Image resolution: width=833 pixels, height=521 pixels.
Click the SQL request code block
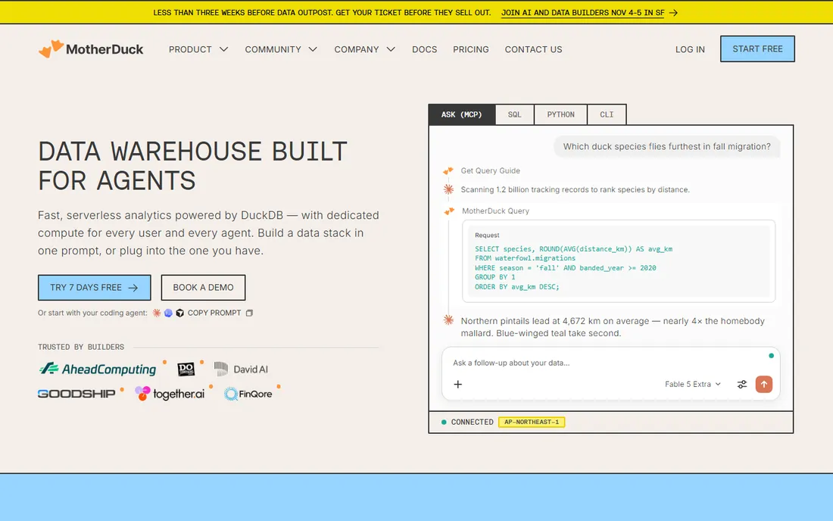click(619, 261)
